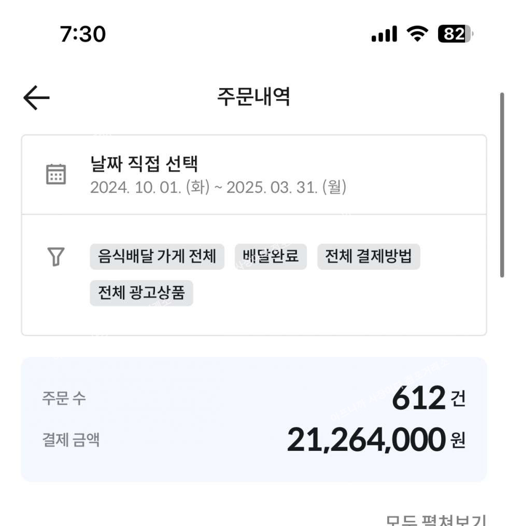Click the 612 건 order count
The image size is (508, 526).
click(x=428, y=399)
